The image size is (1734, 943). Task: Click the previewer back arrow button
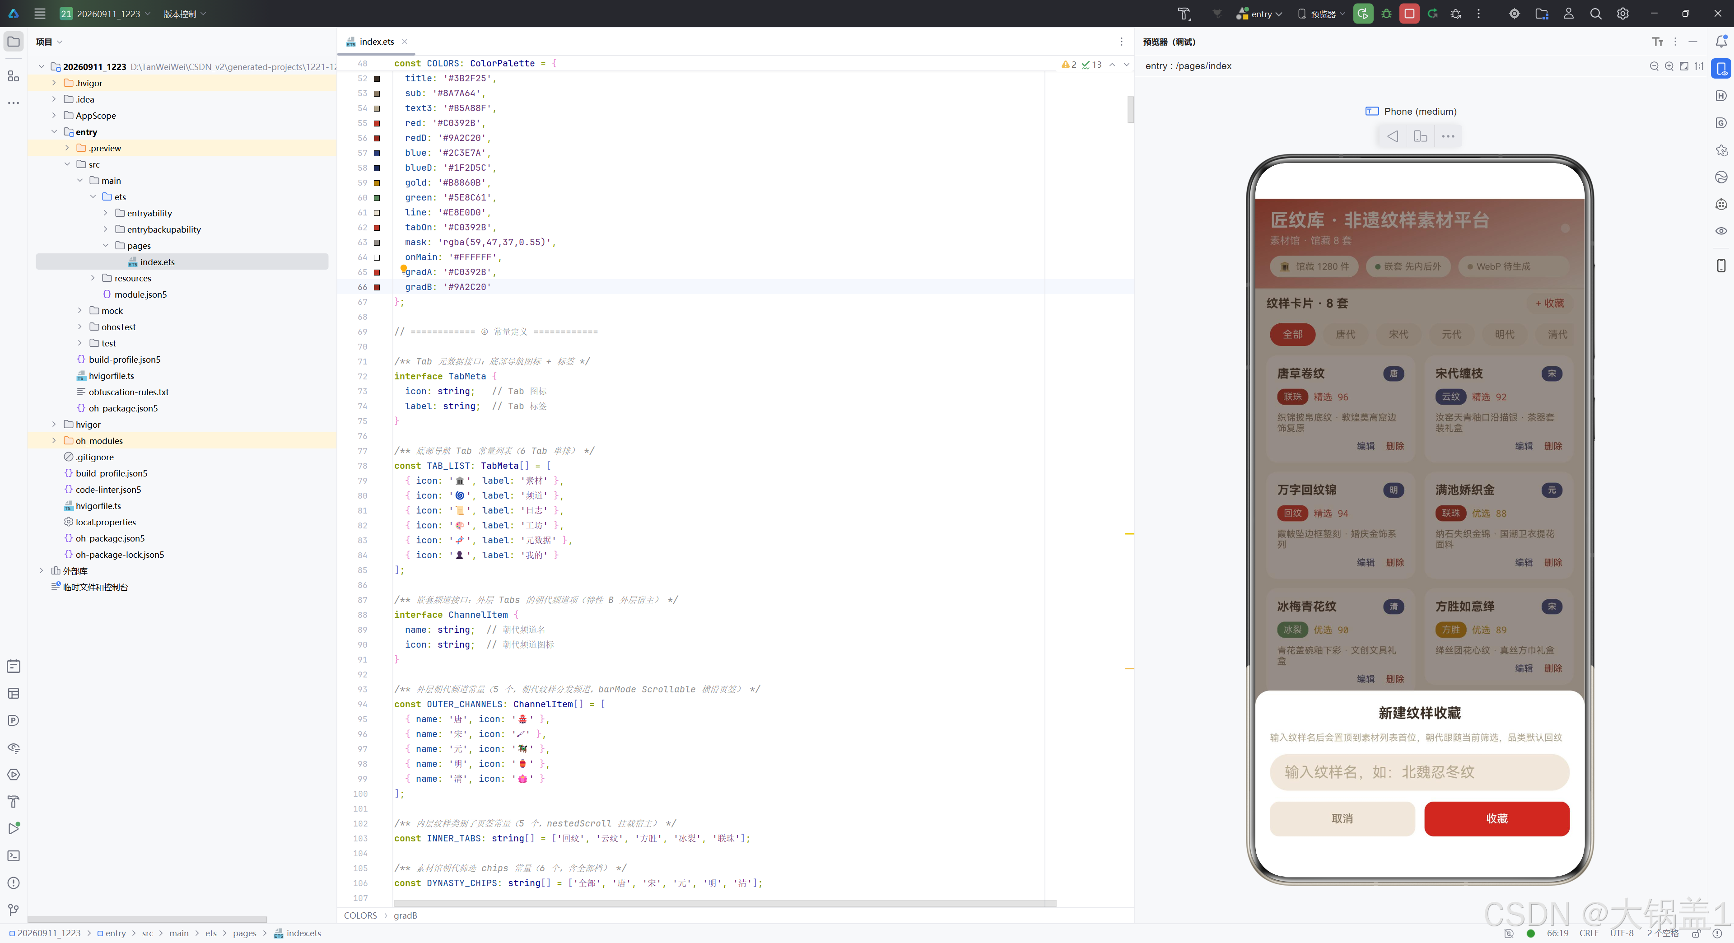tap(1393, 137)
